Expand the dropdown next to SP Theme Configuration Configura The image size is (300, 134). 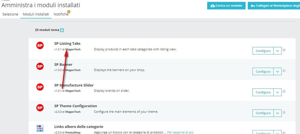tap(277, 113)
